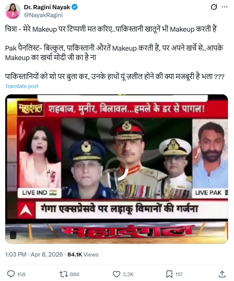Viewport: 234px width, 281px height.
Task: Click the blue verified badge
Action: [x=75, y=7]
